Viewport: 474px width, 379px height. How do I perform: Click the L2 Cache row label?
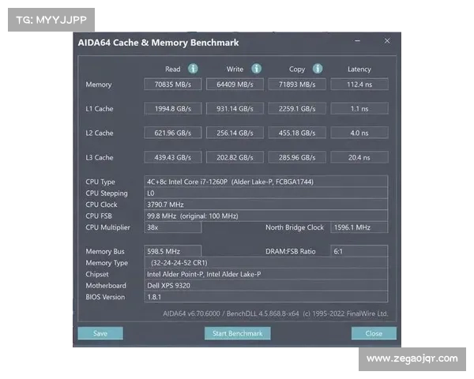100,133
